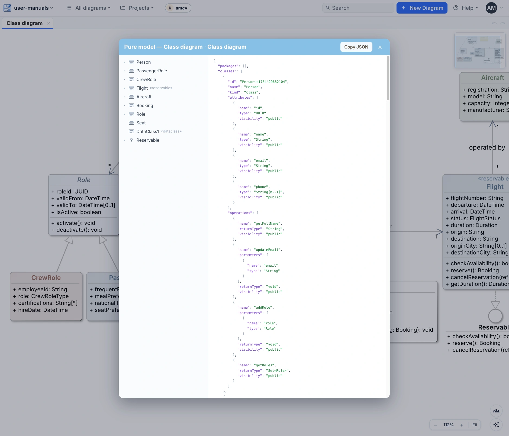Expand the Role tree node
509x436 pixels.
click(124, 114)
